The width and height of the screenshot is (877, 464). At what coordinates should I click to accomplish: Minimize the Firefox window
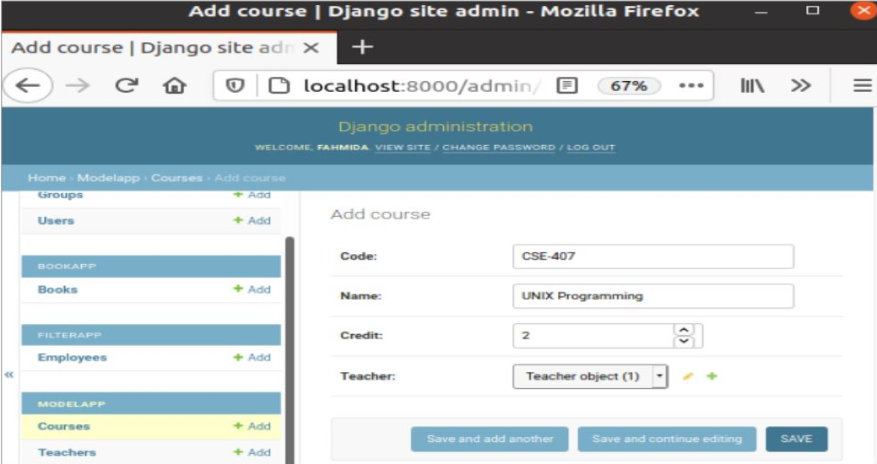[x=761, y=12]
